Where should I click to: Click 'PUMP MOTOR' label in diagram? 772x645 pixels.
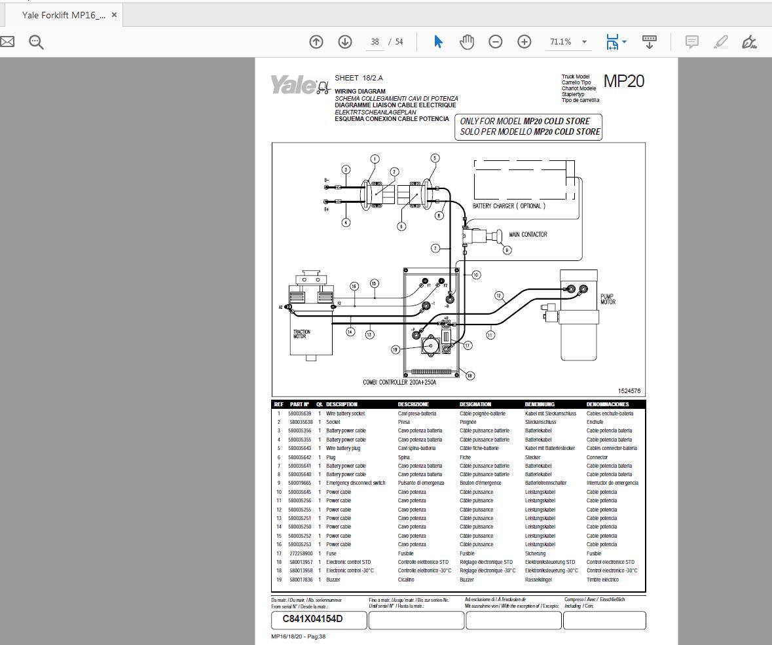(x=608, y=299)
